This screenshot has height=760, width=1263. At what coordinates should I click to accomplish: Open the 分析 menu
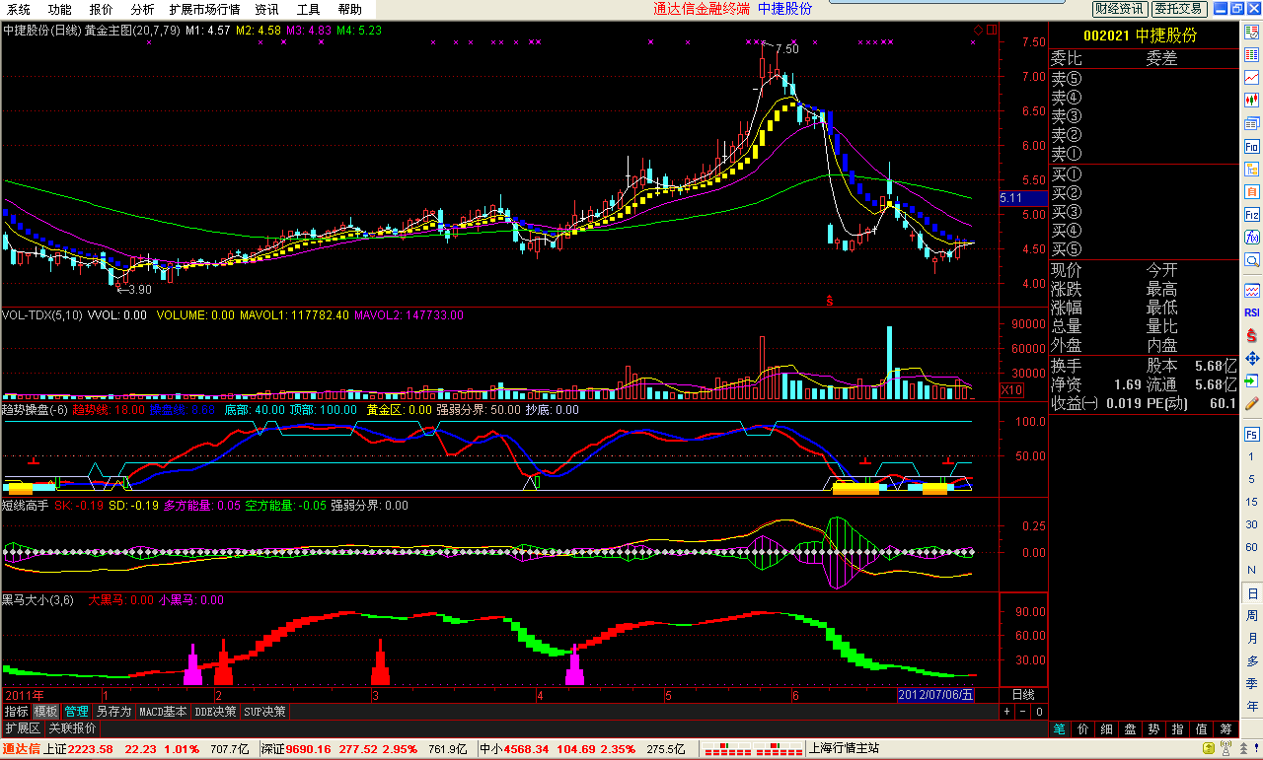pyautogui.click(x=142, y=9)
